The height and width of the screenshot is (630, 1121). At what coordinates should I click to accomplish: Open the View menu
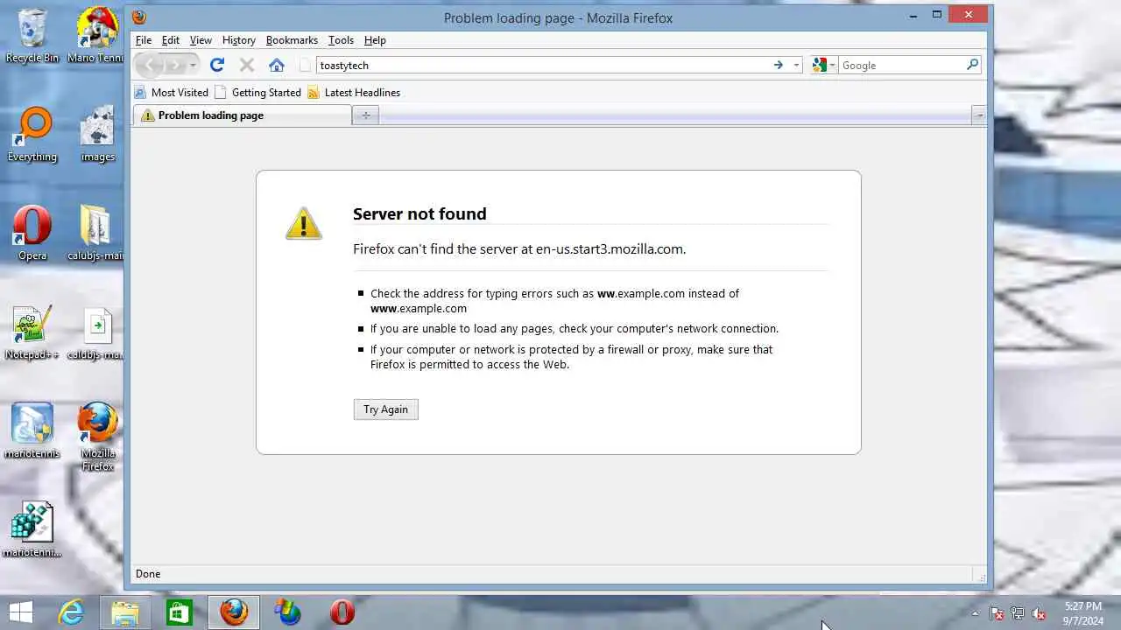coord(201,40)
